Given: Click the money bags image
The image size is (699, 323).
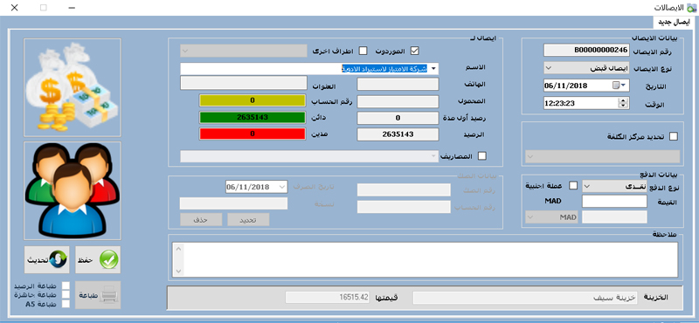Looking at the screenshot, I should pyautogui.click(x=73, y=87).
